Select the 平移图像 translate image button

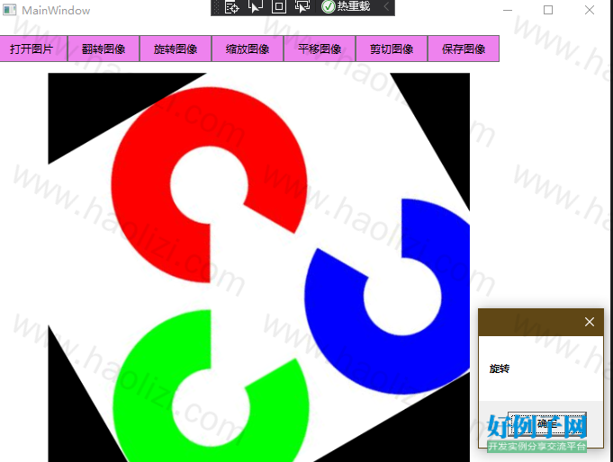pos(320,49)
